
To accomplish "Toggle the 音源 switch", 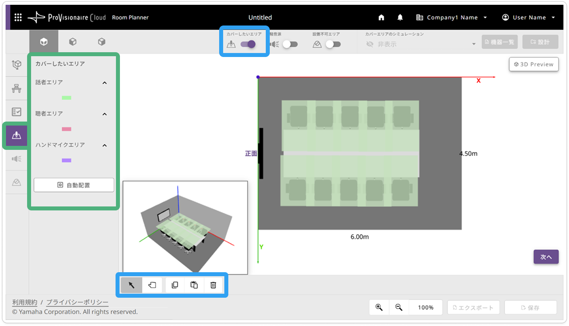I will pos(290,44).
